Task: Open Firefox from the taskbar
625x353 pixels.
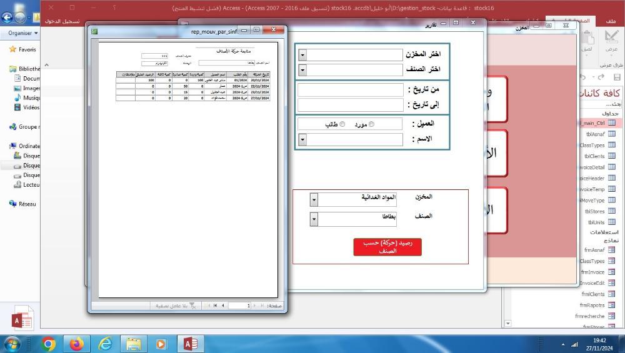Action: tap(76, 344)
